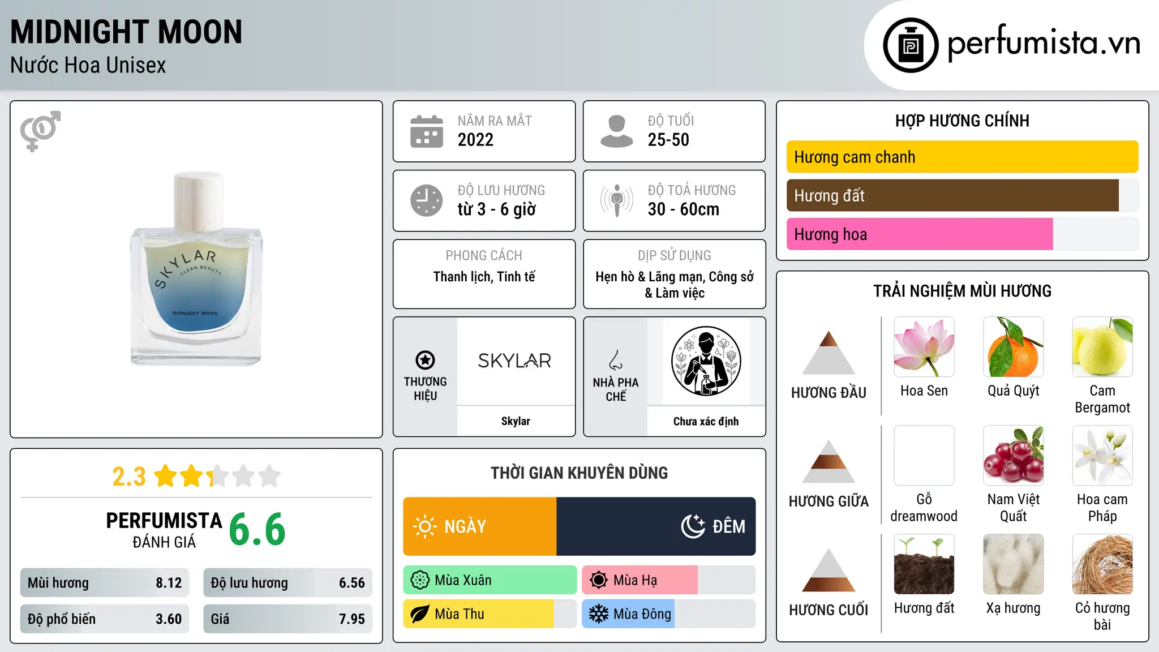This screenshot has height=652, width=1159.
Task: Click the red Mùa Hạ season bar
Action: (639, 580)
